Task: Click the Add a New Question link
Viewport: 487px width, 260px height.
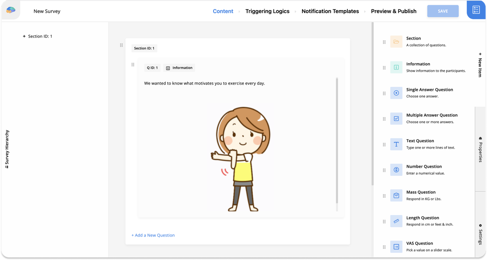Action: coord(153,235)
